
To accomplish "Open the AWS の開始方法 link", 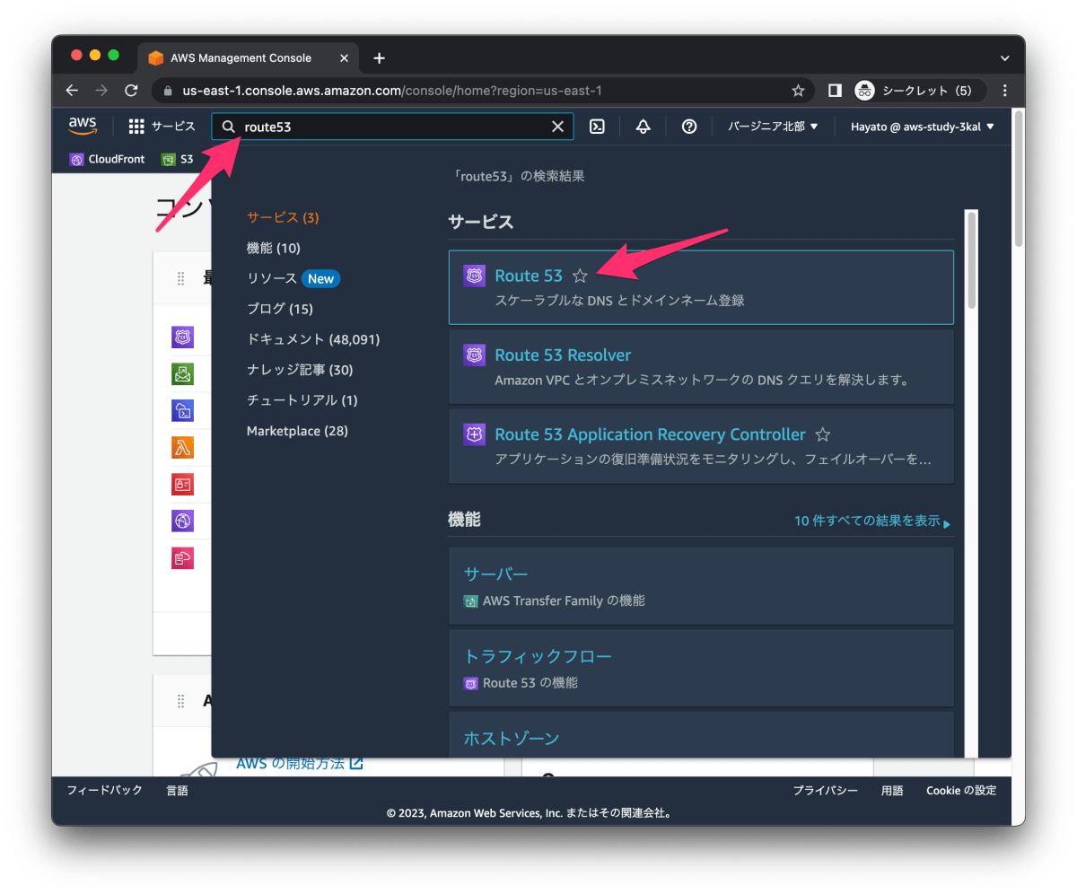I will coord(300,764).
